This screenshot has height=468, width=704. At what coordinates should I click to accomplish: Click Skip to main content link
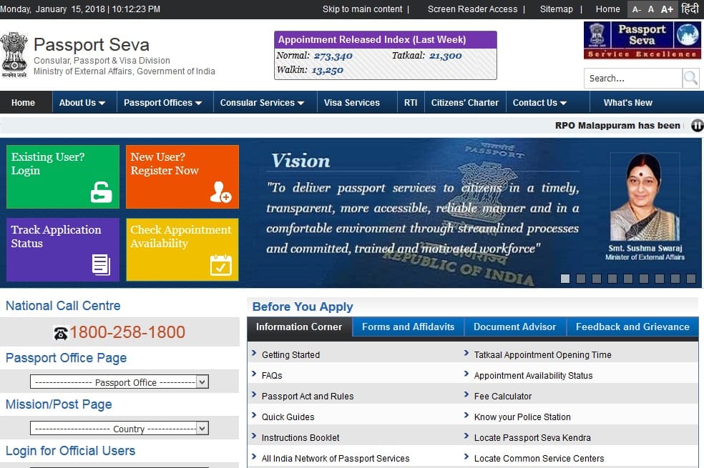coord(362,9)
